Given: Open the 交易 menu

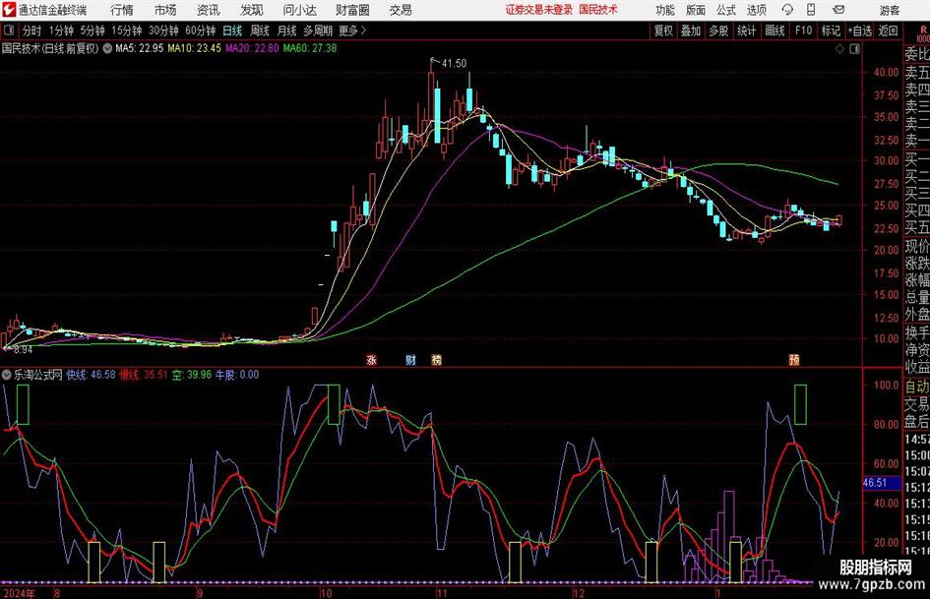Looking at the screenshot, I should [401, 10].
